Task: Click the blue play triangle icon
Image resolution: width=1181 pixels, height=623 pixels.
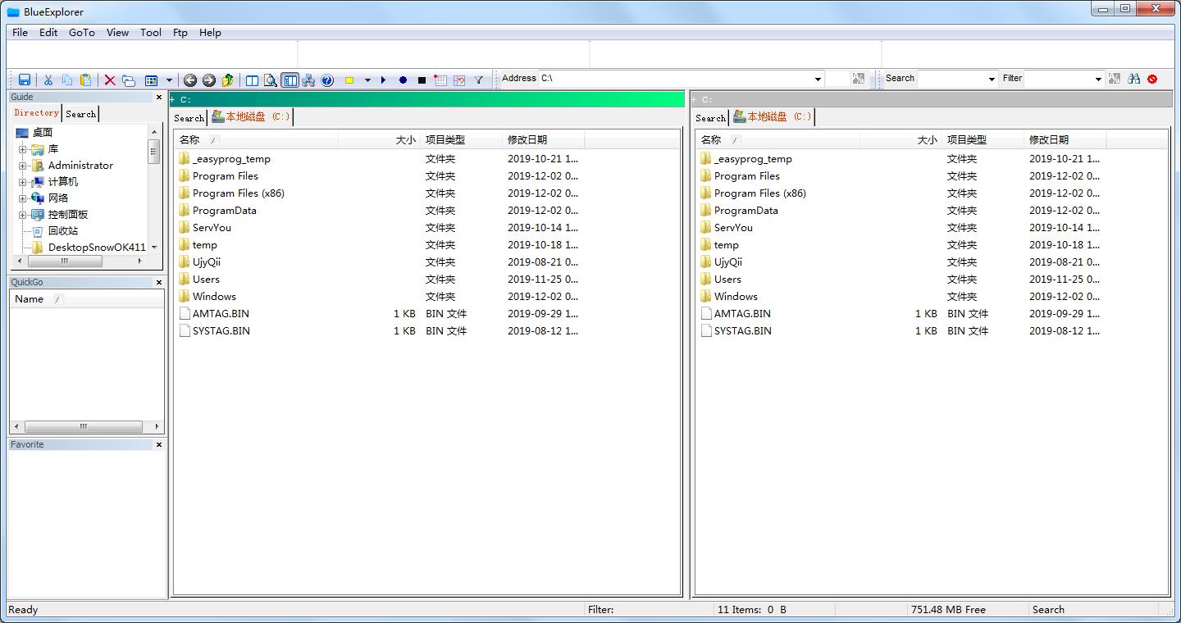Action: 383,80
